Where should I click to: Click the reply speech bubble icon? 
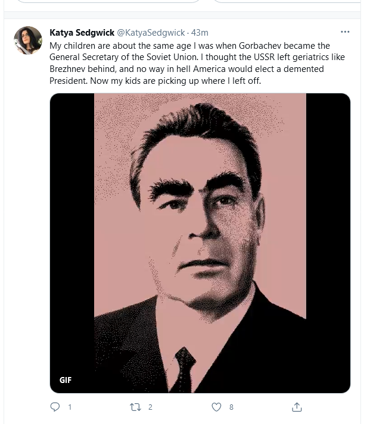point(55,407)
